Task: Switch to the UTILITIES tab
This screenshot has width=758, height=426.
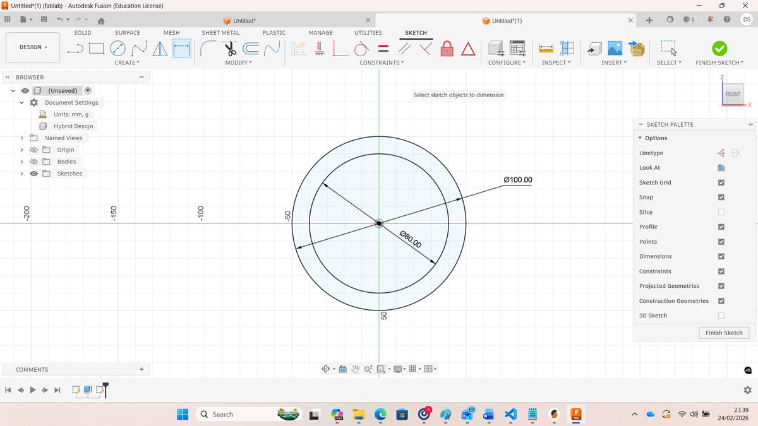Action: 368,33
